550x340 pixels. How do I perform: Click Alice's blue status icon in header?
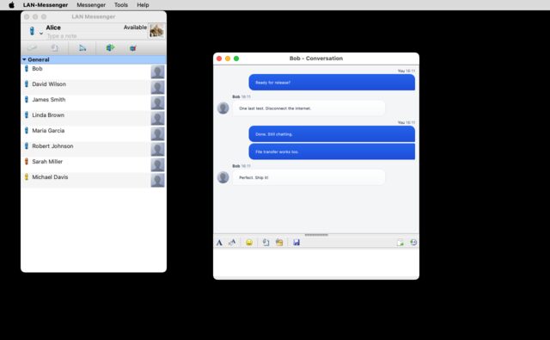(x=32, y=31)
